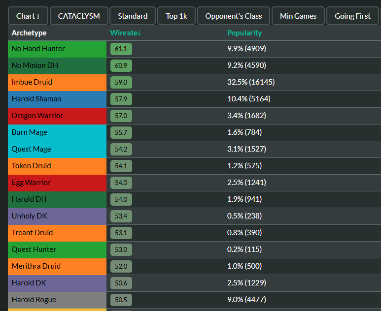Select the 9.9% (4909) popularity value
381x311 pixels.
coord(246,49)
